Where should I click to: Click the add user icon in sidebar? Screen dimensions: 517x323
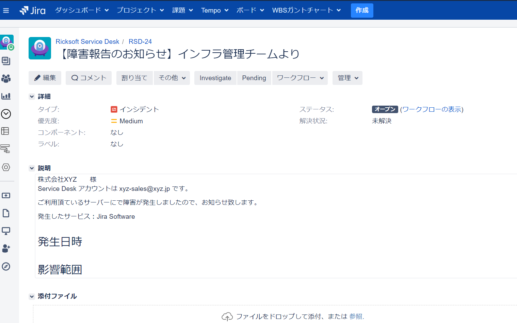tap(6, 249)
